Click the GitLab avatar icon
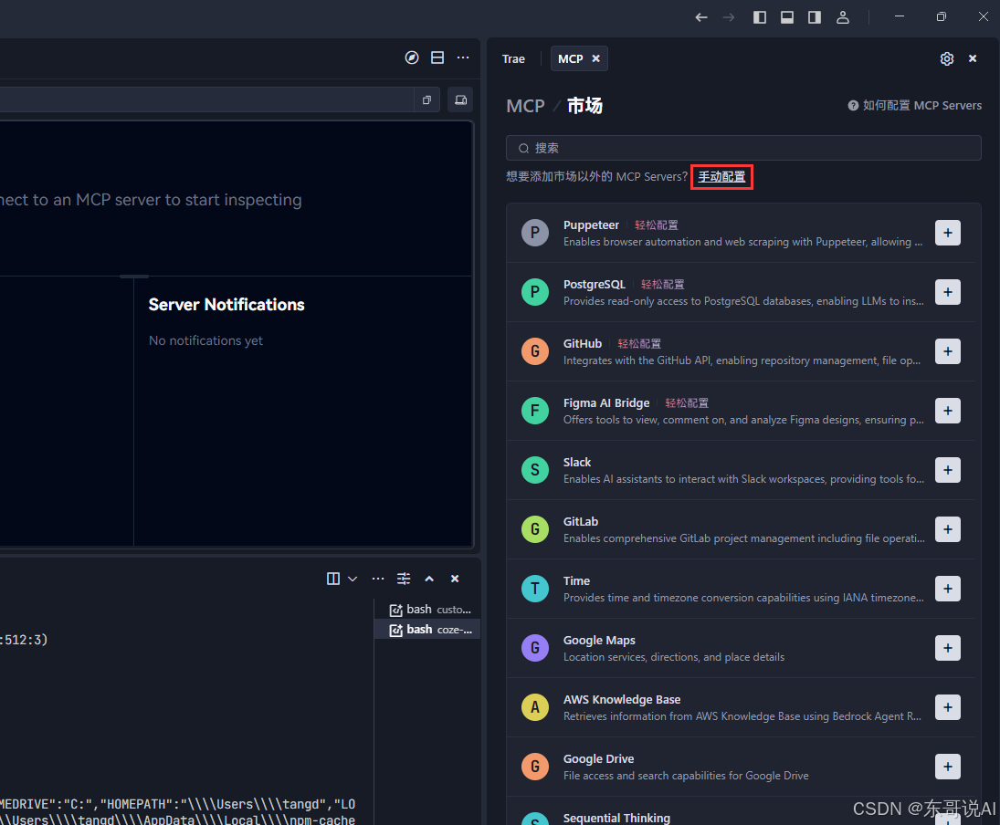 (x=535, y=529)
